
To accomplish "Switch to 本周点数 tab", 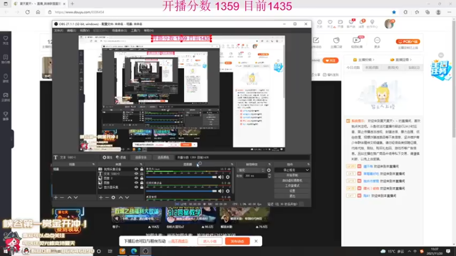I will click(372, 68).
